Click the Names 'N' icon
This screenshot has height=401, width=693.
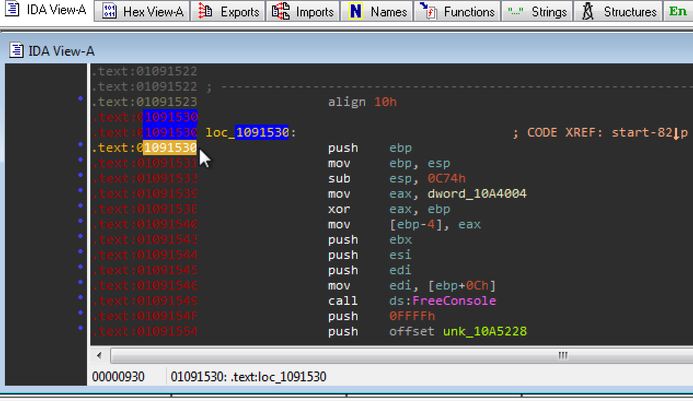(x=356, y=11)
